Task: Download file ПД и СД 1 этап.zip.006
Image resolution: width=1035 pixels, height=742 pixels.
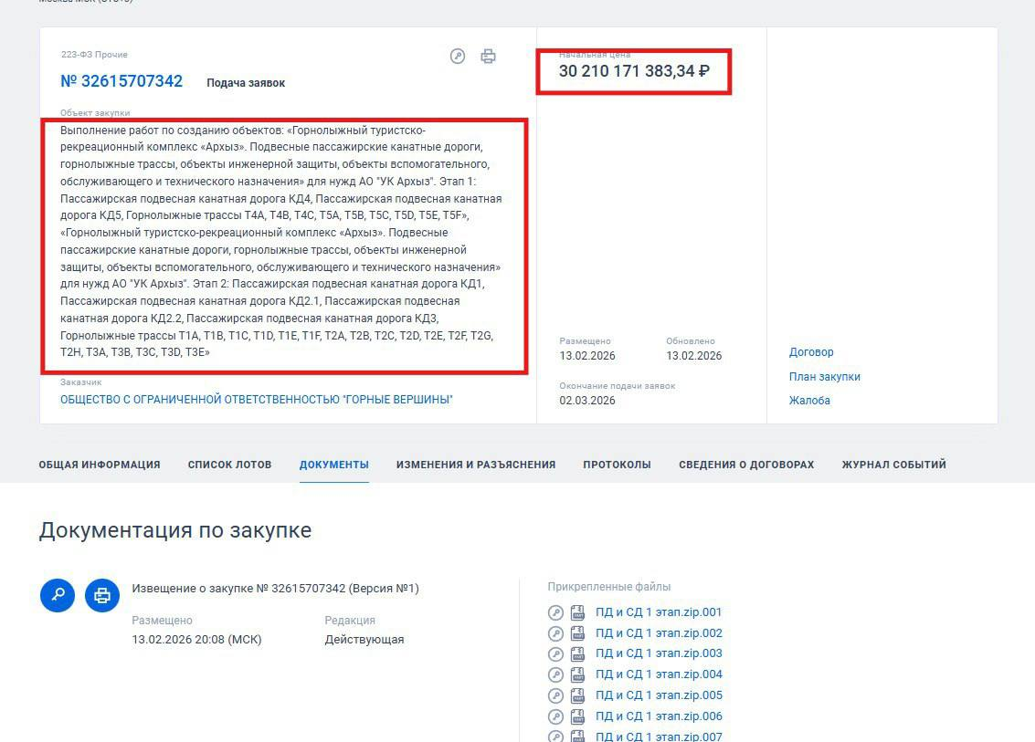Action: [x=659, y=716]
